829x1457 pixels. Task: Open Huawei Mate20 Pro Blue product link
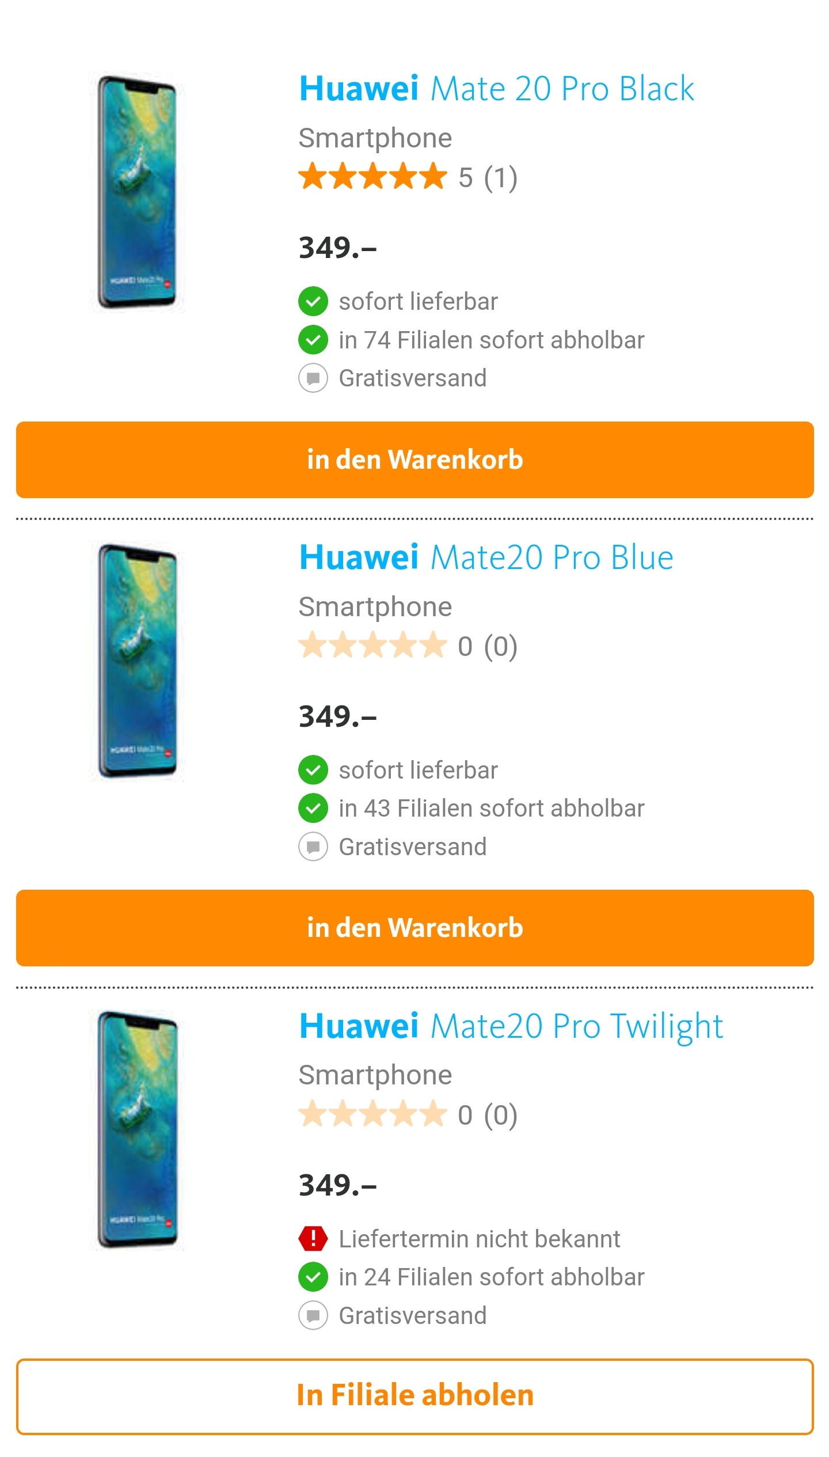click(486, 557)
